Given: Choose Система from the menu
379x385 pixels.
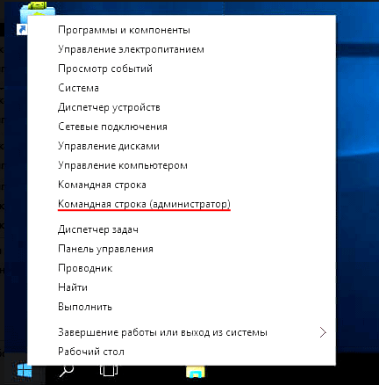Looking at the screenshot, I should (78, 88).
